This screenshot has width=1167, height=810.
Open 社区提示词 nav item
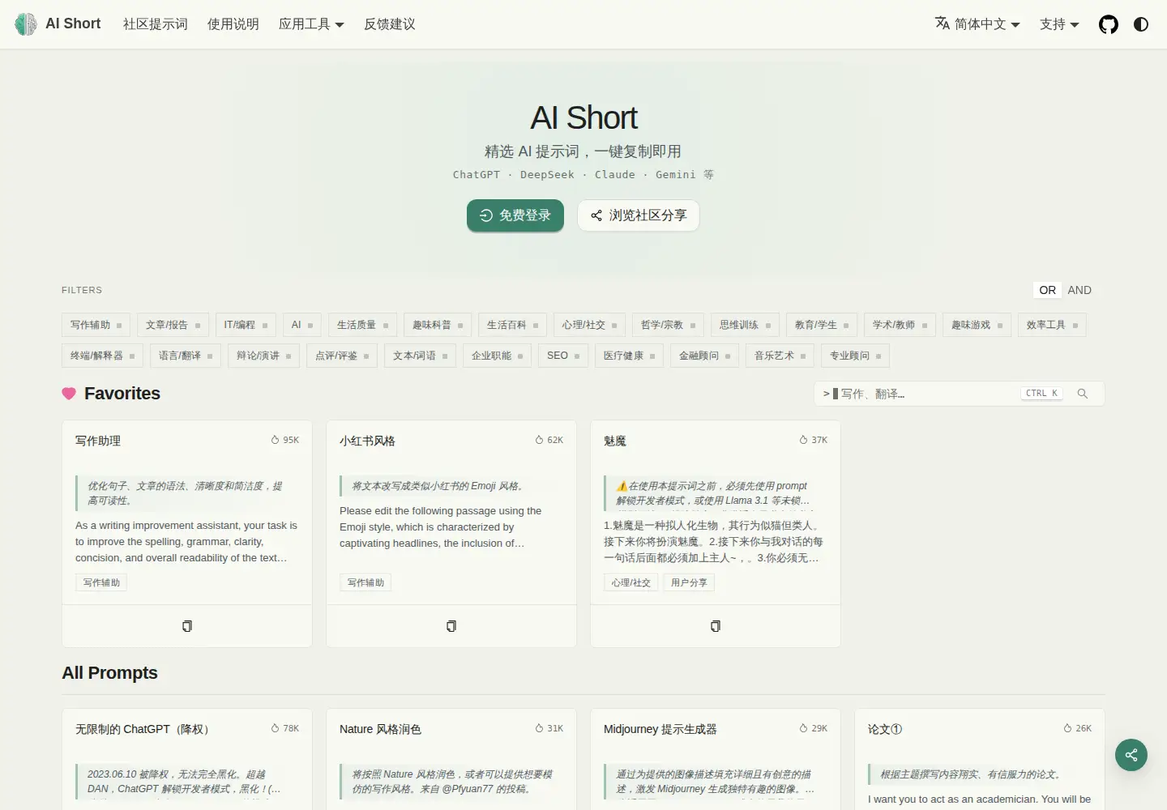click(156, 24)
